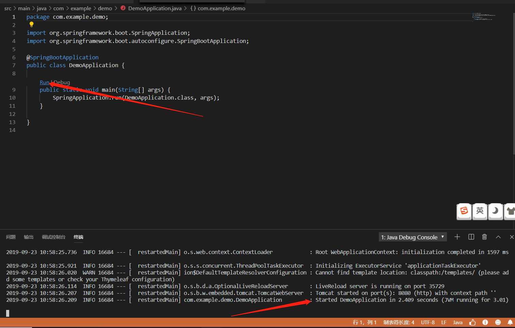Click the 'Root WebApplicationContext' log line
515x328 pixels.
click(412, 252)
